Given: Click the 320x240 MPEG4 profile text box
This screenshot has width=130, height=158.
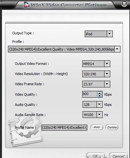Looking at the screenshot, I should click(x=61, y=49).
